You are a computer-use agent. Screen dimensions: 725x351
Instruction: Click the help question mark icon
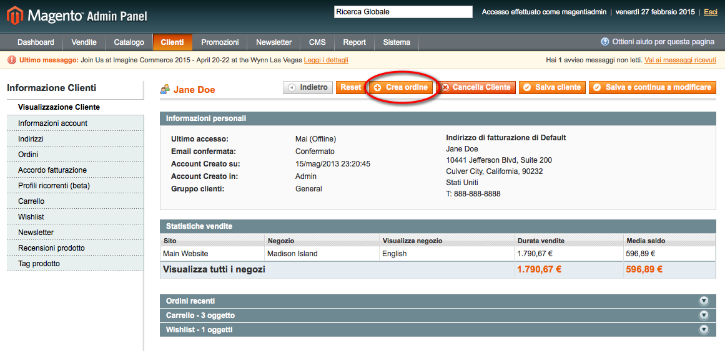(604, 42)
